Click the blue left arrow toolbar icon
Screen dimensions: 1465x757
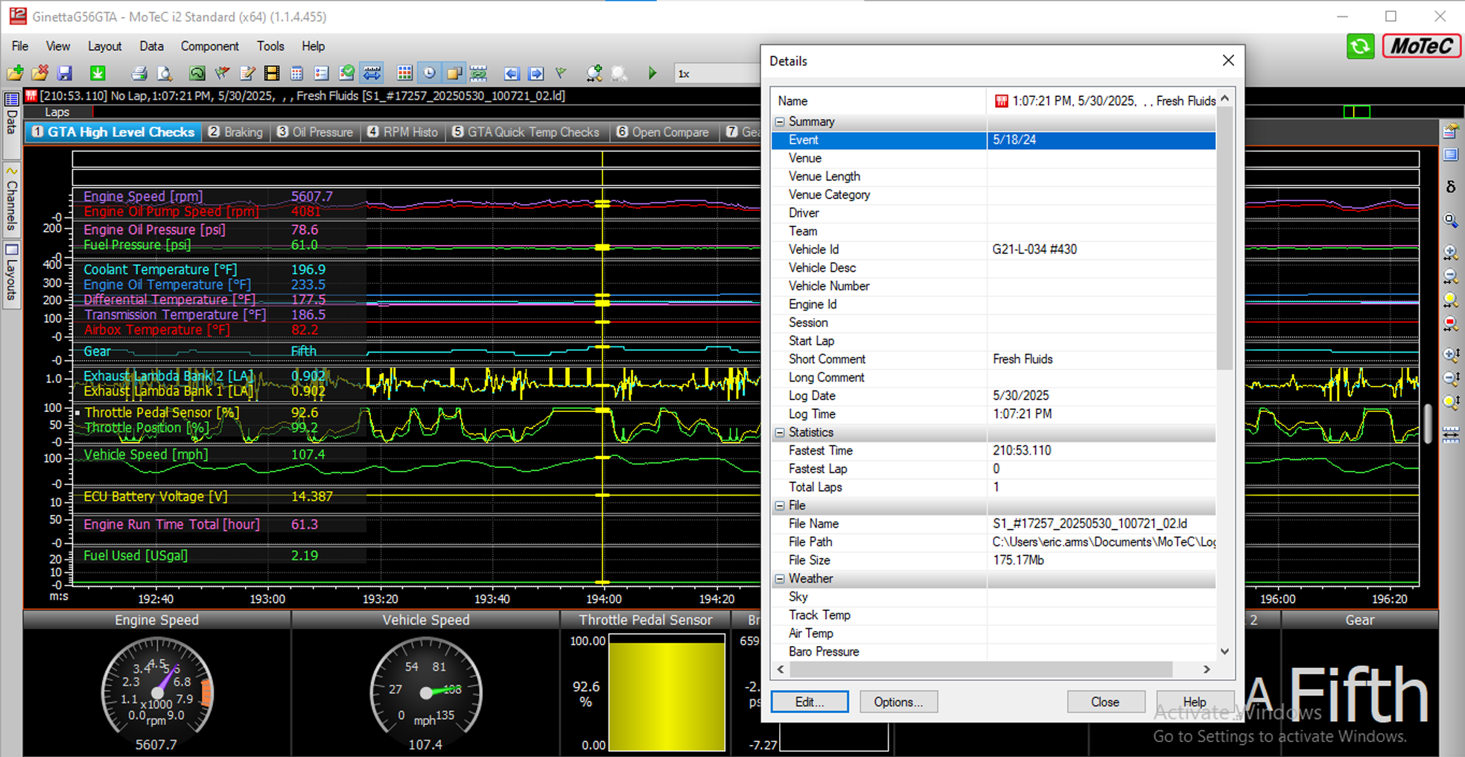point(511,73)
